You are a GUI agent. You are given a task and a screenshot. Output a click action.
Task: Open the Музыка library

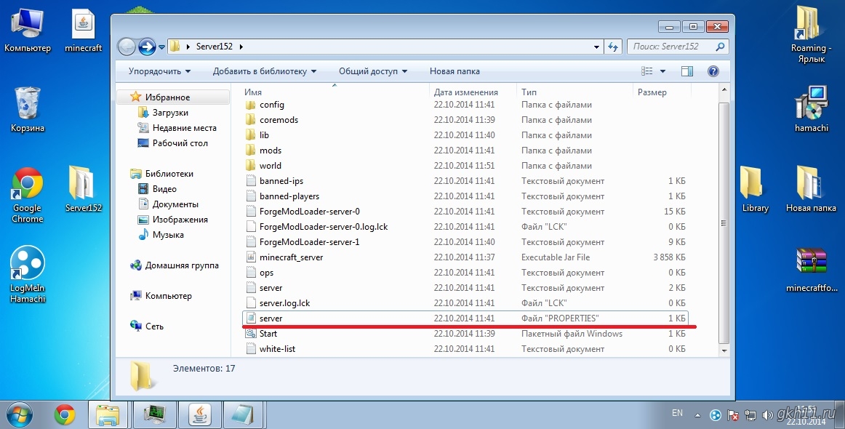(x=167, y=234)
